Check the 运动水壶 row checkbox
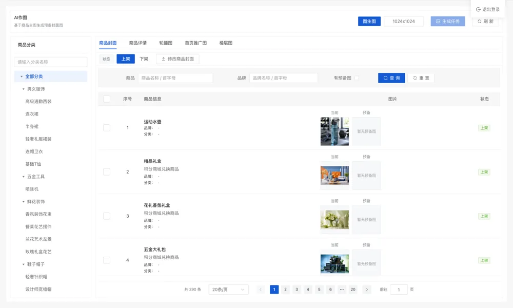 click(107, 128)
